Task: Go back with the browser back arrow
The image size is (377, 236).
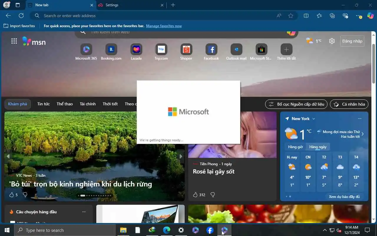Action: point(8,16)
